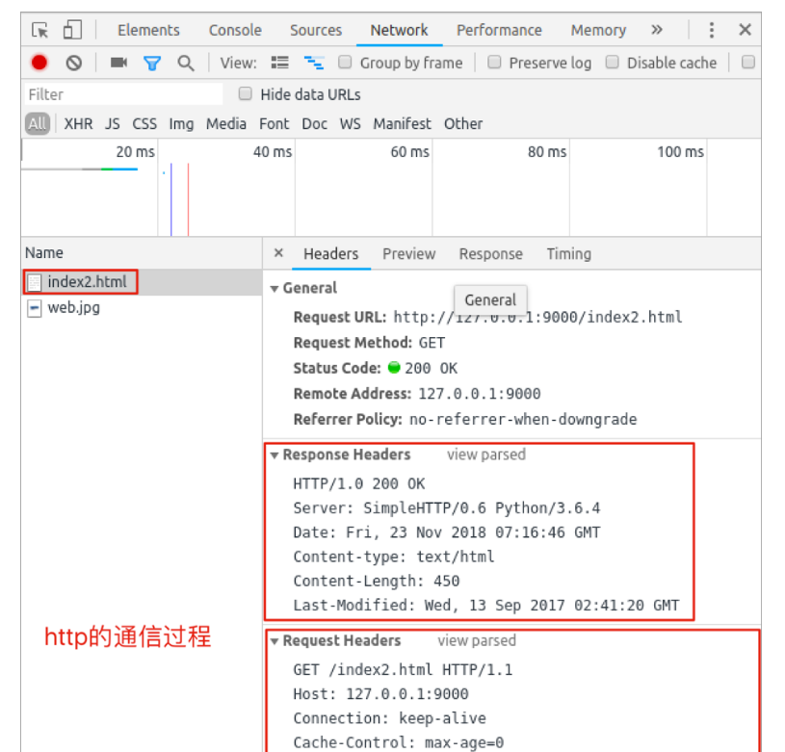
Task: Select the index2.html request row
Action: click(142, 282)
